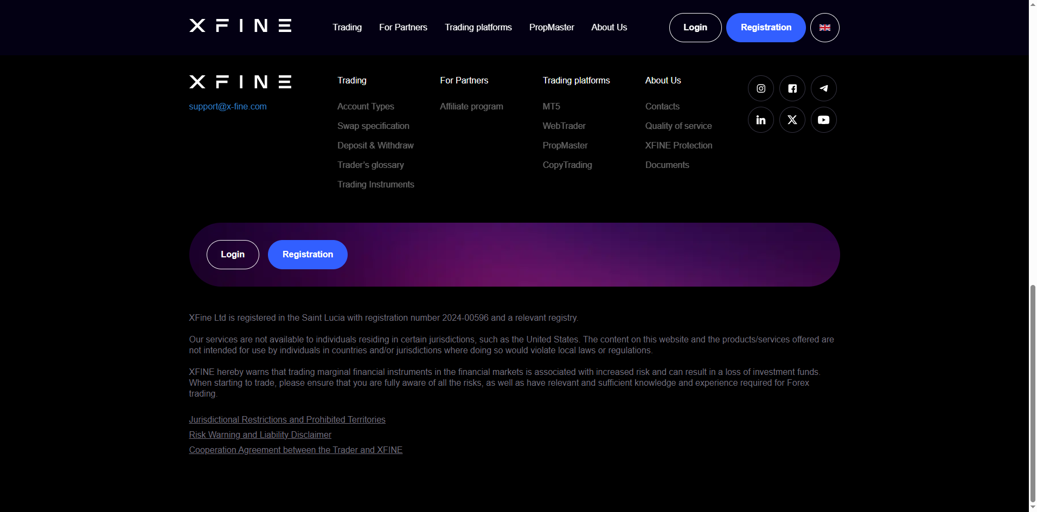Viewport: 1037px width, 512px height.
Task: Open PropMaster in the top navigation
Action: [551, 27]
